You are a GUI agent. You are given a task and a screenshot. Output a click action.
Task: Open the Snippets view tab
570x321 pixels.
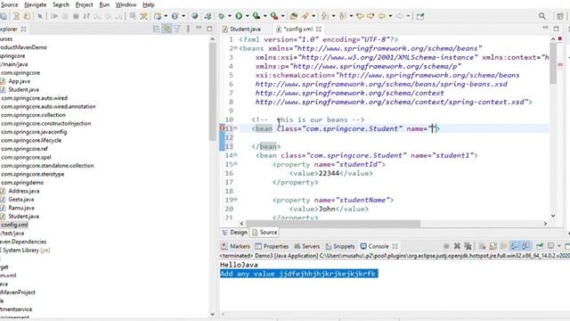point(340,246)
